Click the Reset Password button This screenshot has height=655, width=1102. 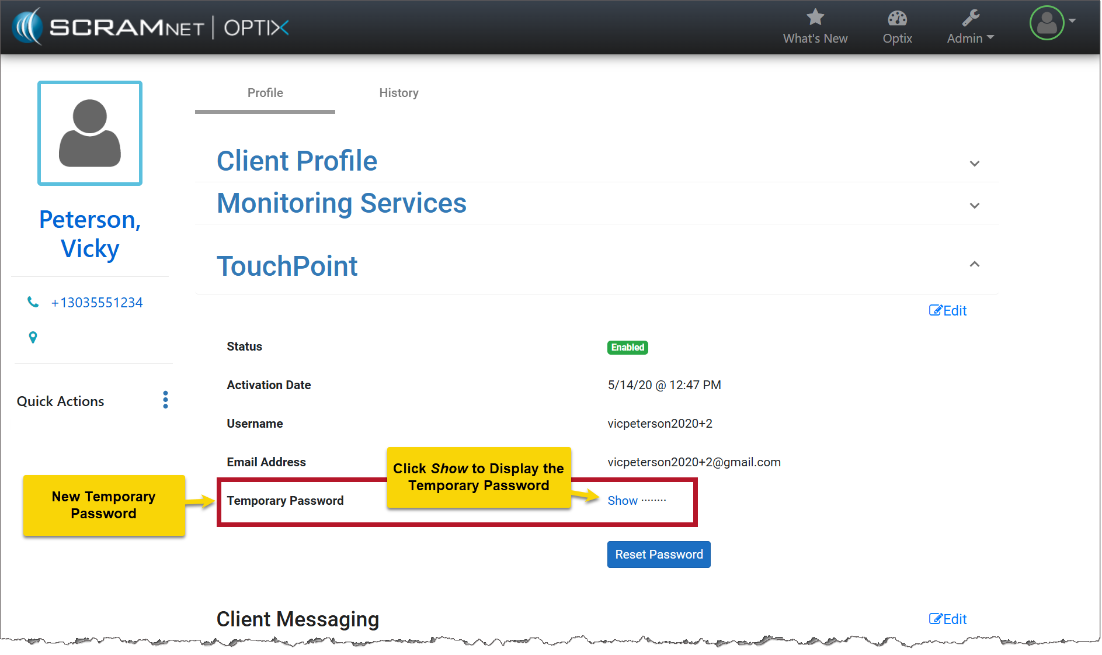pos(658,555)
